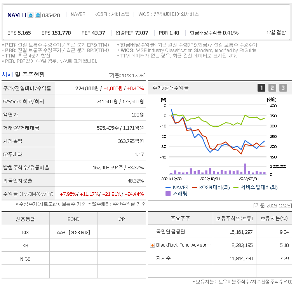Screen dimensions: 296x287
Task: Select stock code 035420
Action: (x=51, y=15)
